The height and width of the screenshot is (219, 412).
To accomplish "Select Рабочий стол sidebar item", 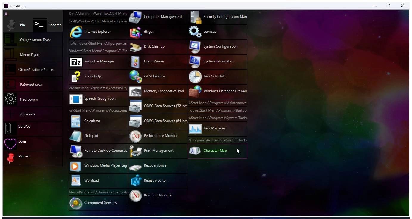I will [x=33, y=84].
